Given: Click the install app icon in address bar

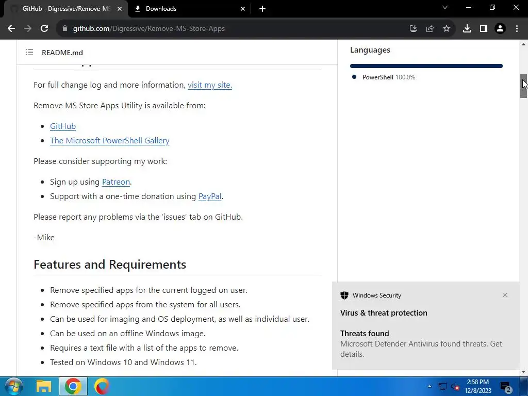Looking at the screenshot, I should click(x=413, y=29).
